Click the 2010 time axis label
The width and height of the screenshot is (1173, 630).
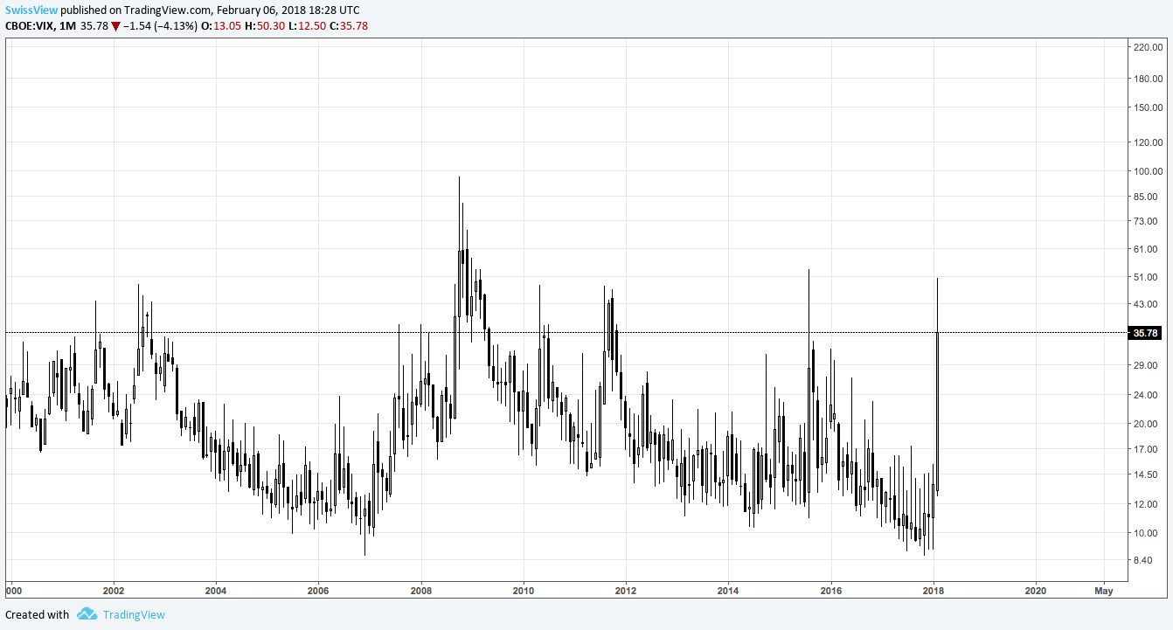[x=524, y=591]
